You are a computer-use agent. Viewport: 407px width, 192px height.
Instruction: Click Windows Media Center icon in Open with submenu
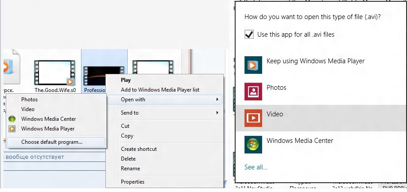(x=12, y=119)
